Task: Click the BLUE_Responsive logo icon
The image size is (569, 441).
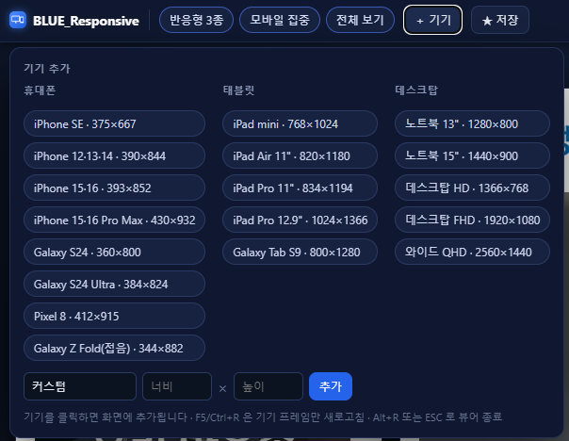Action: click(18, 20)
